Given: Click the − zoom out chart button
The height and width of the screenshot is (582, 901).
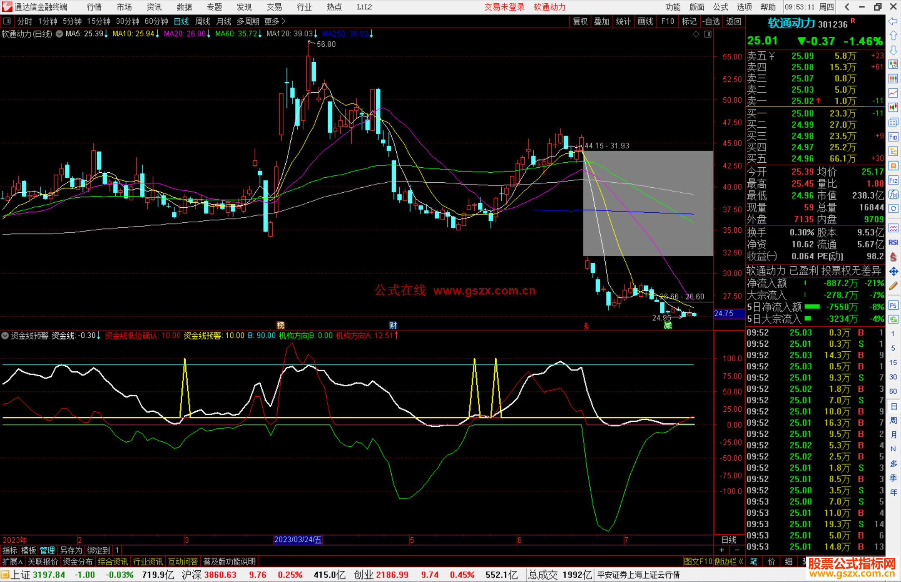Looking at the screenshot, I should tap(737, 550).
